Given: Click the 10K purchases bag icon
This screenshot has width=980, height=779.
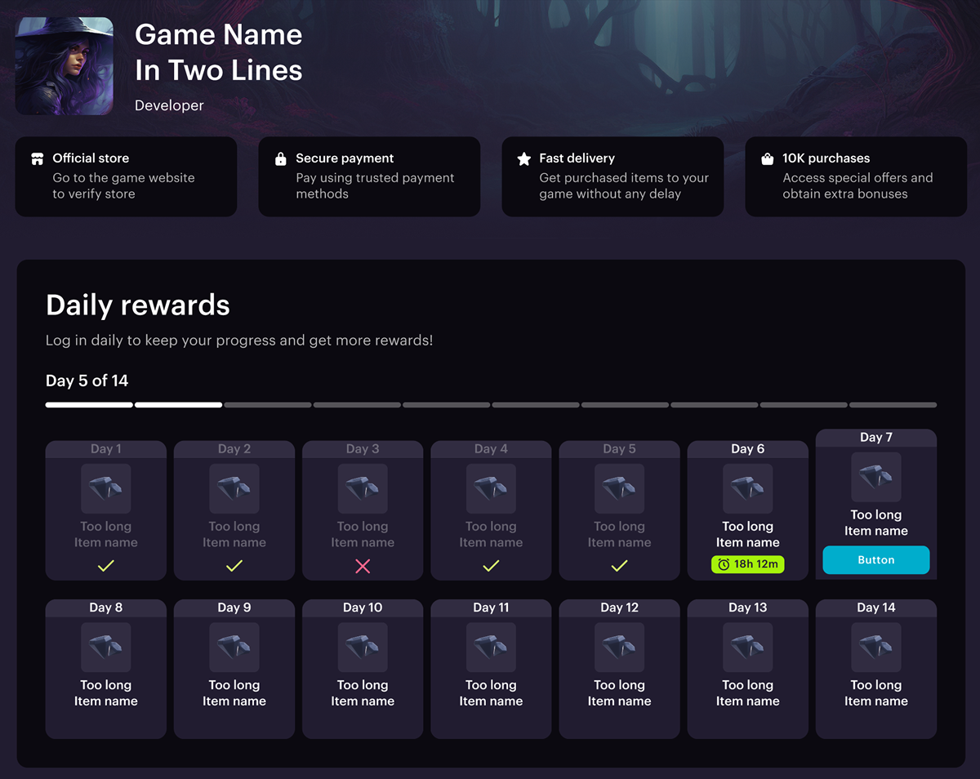Looking at the screenshot, I should click(767, 159).
